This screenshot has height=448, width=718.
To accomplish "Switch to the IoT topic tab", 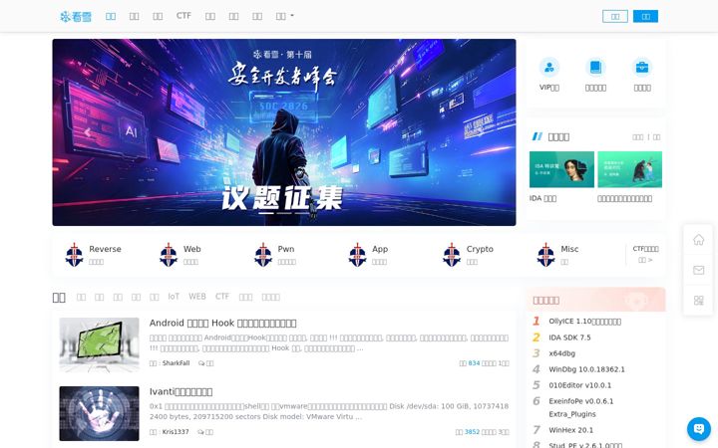I will (174, 297).
